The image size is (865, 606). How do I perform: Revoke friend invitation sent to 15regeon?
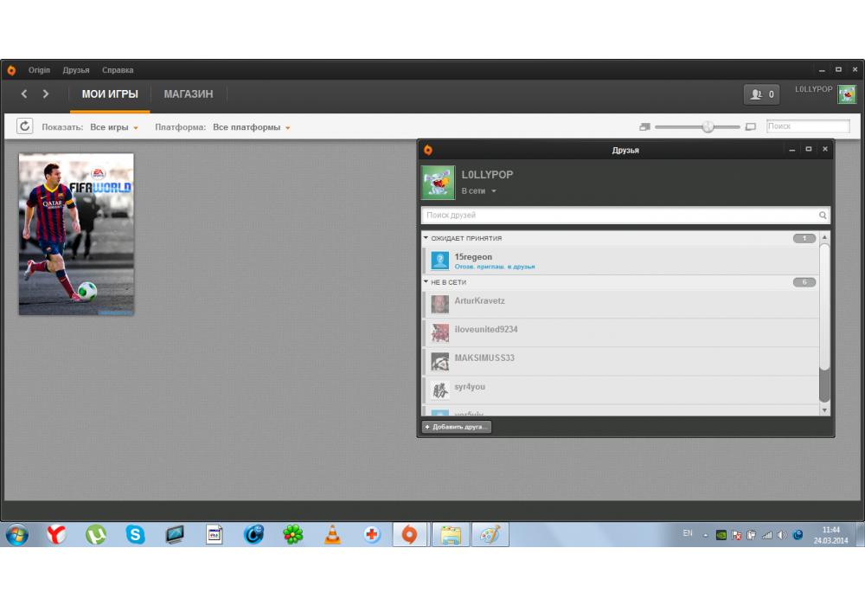pyautogui.click(x=495, y=267)
